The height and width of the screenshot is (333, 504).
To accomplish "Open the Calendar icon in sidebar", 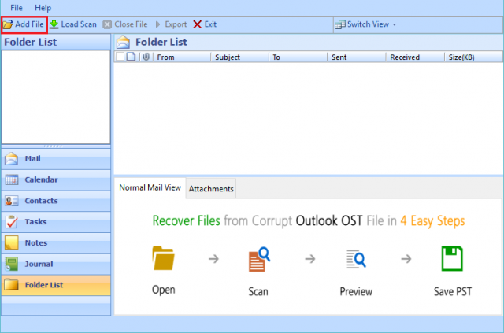I will pyautogui.click(x=12, y=179).
